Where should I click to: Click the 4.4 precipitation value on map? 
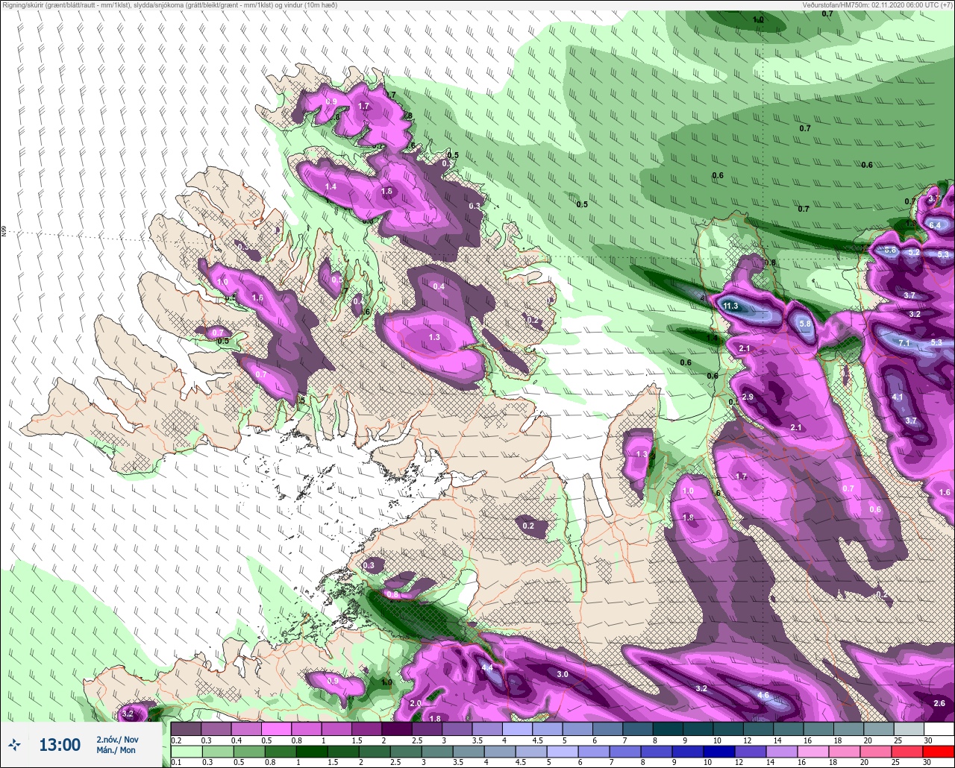(x=487, y=668)
